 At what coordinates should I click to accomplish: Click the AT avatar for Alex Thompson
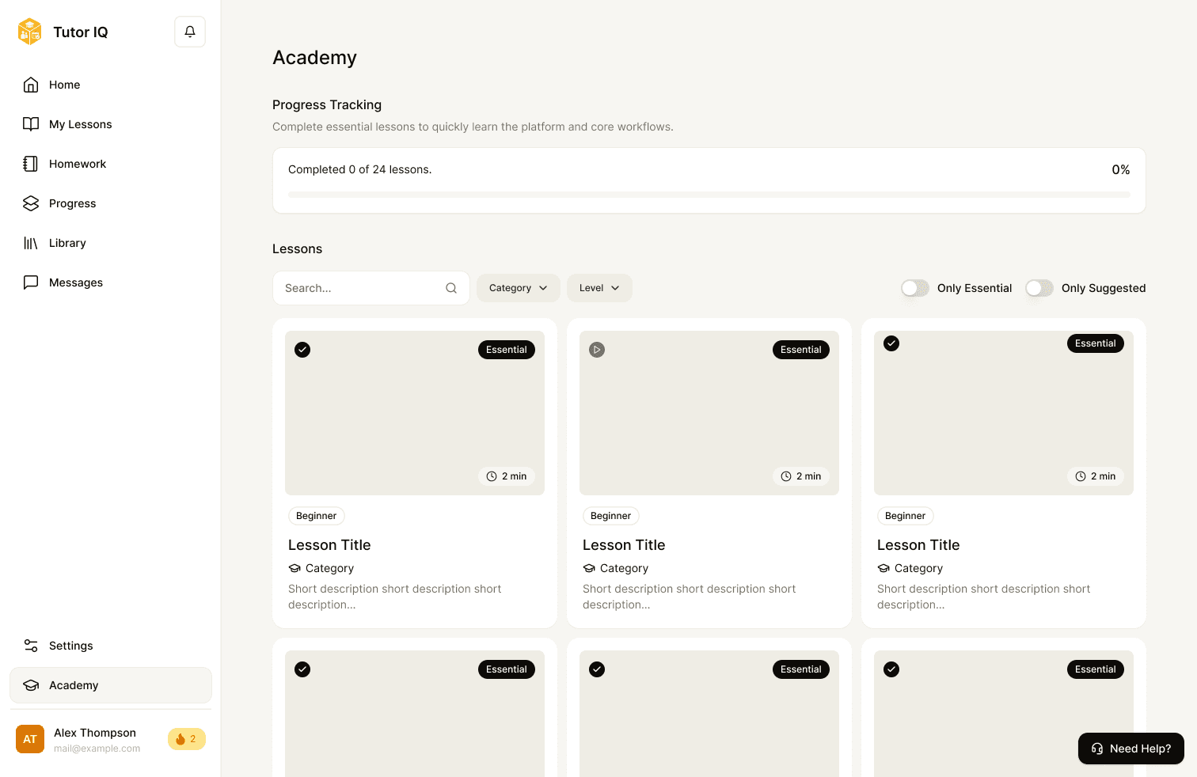click(30, 739)
